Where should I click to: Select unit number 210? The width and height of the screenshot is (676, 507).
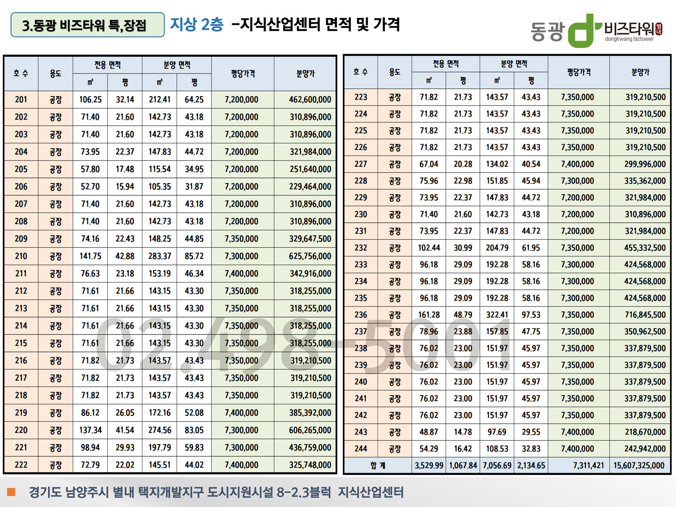[x=21, y=256]
